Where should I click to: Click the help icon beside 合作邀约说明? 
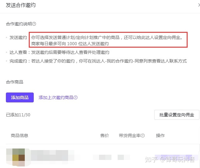pos(34,24)
